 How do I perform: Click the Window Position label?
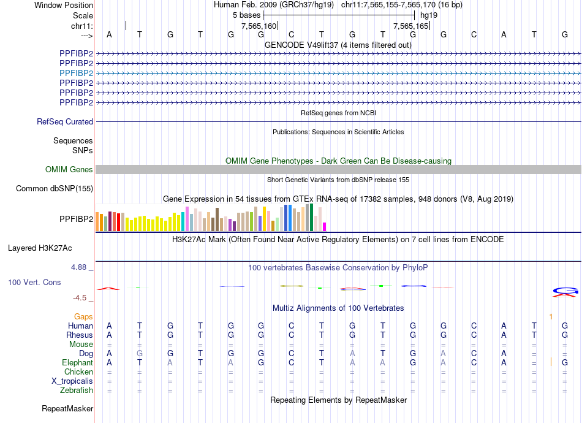point(64,5)
